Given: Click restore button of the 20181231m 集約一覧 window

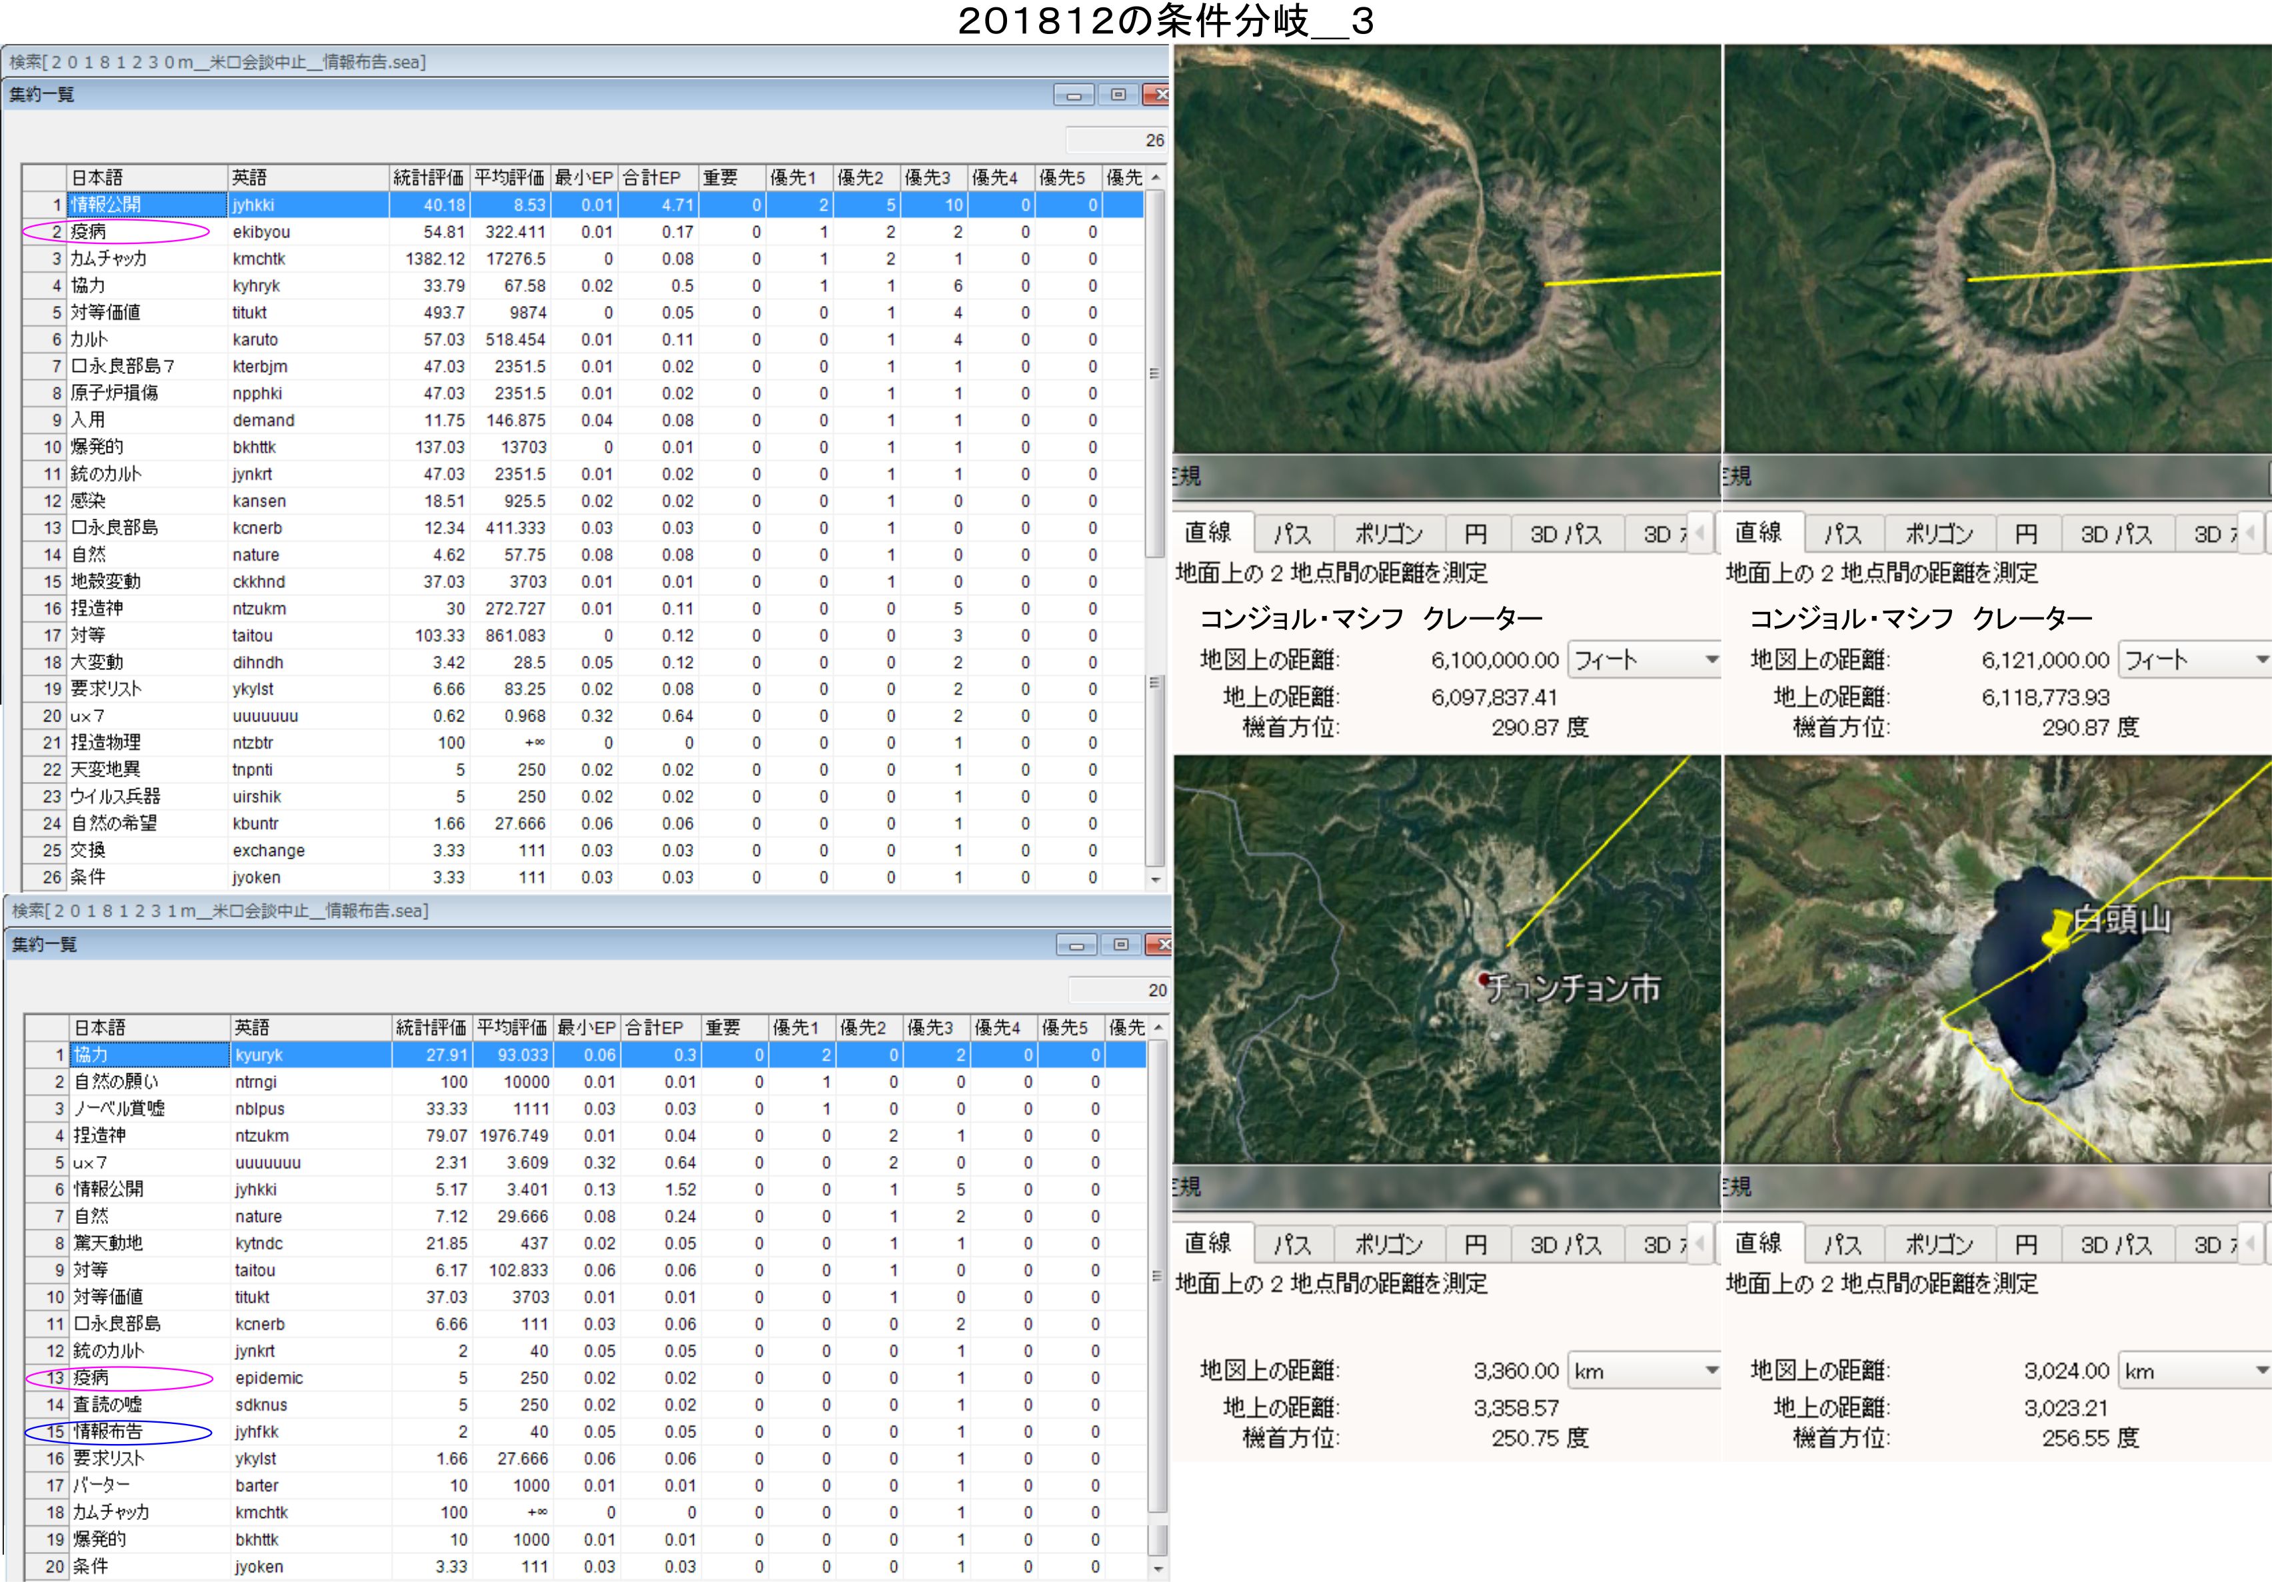Looking at the screenshot, I should 1120,945.
